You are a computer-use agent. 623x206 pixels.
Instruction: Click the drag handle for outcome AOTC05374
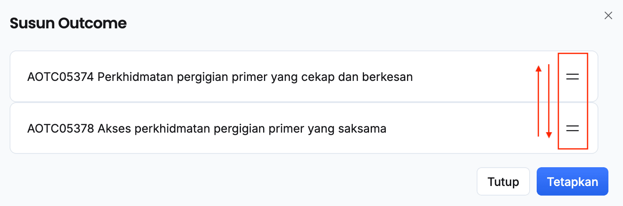(x=573, y=77)
